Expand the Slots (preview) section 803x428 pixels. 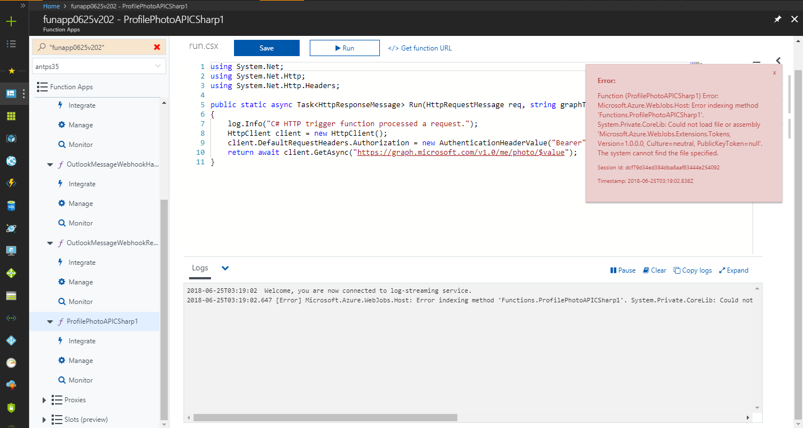[44, 419]
